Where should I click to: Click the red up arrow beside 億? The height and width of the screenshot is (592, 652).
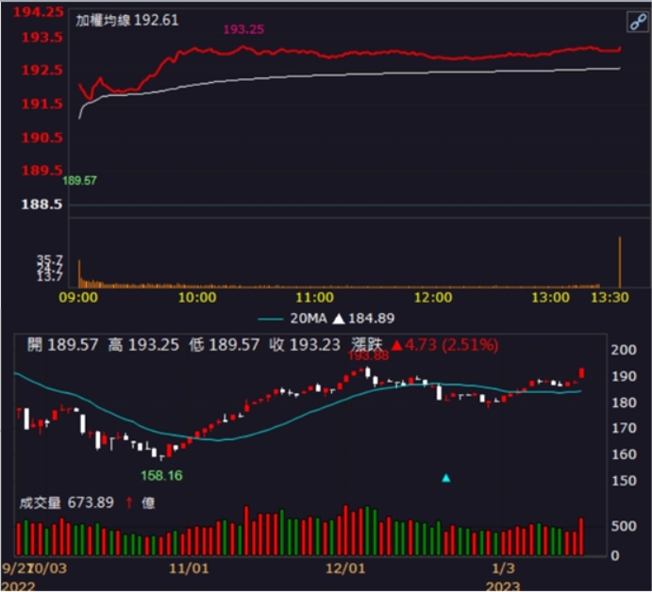coord(129,503)
